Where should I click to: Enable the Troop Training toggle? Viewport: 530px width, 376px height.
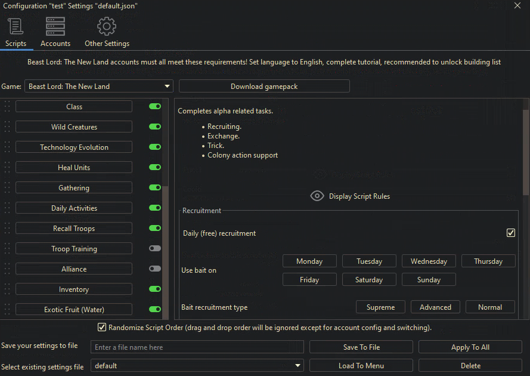[155, 249]
